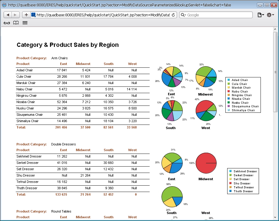Click the Arm Chairs West total 33 568
Image resolution: width=279 pixels, height=221 pixels.
132,127
